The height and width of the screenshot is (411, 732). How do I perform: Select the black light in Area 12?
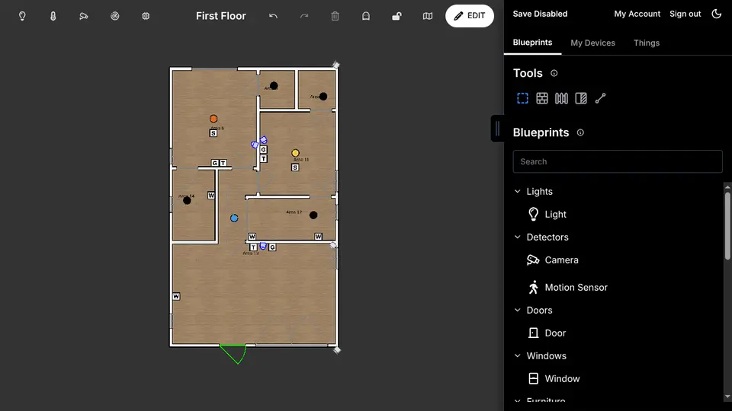(313, 215)
